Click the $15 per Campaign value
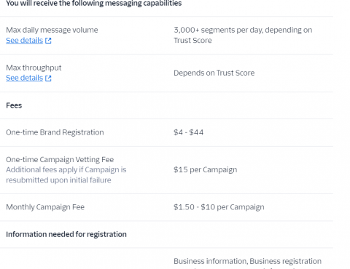350x269 pixels. click(x=206, y=169)
